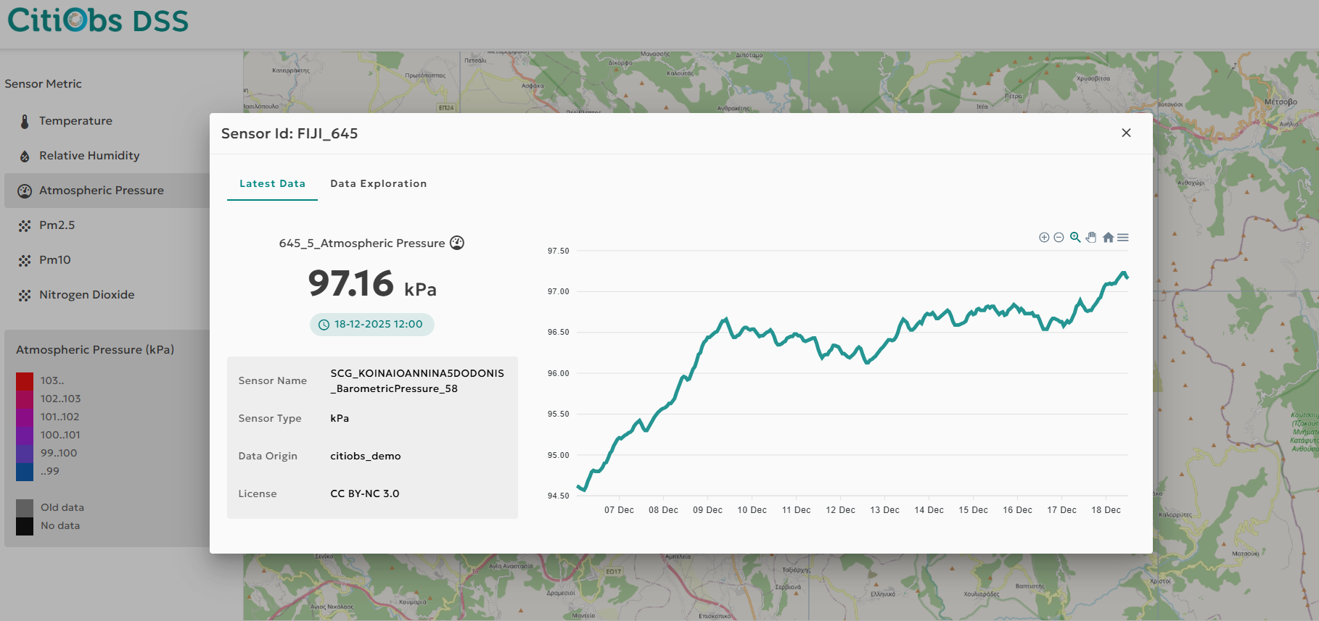Select the magnifier selection zoom tool
This screenshot has height=621, width=1319.
point(1075,238)
